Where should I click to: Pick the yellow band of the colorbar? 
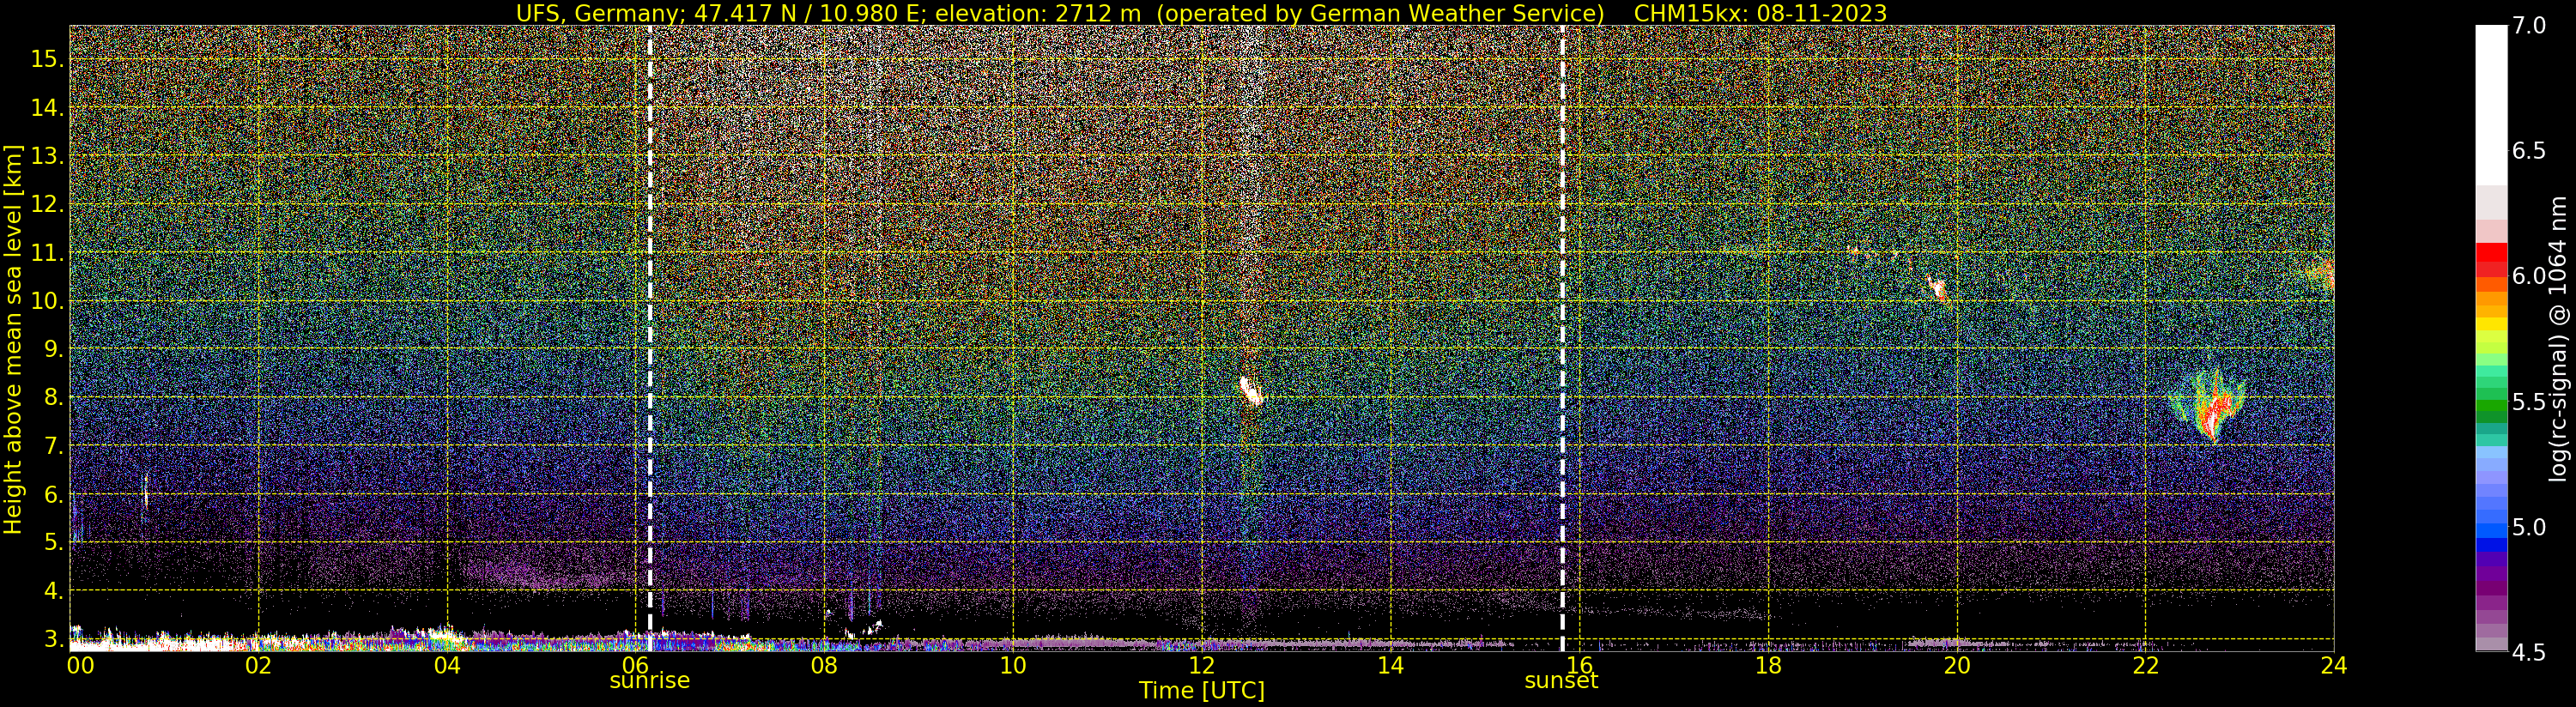coord(2491,324)
